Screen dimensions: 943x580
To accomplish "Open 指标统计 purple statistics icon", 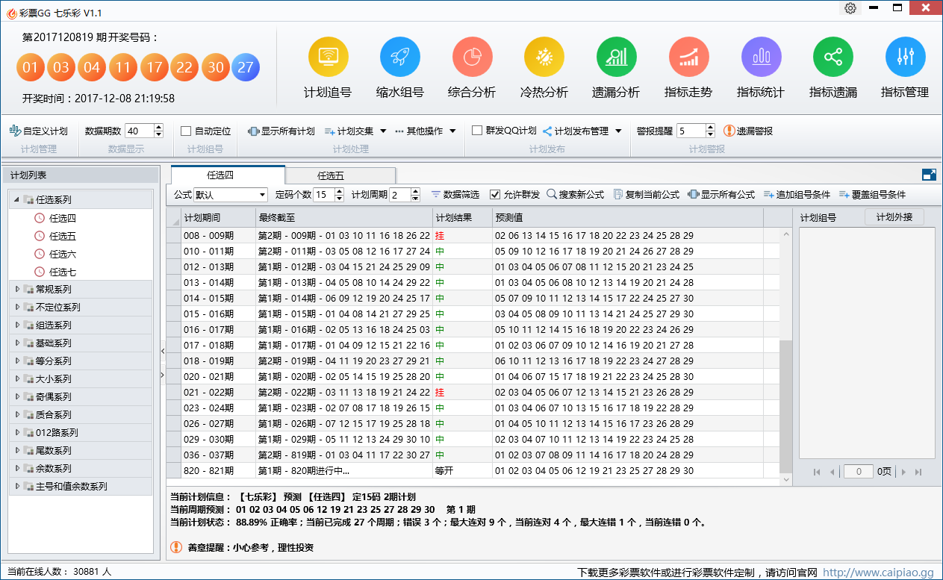I will click(x=761, y=57).
